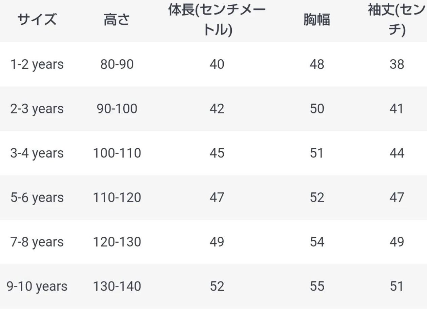Screen dimensions: 427x318
Task: Click chest width 54 for 7-8 years
Action: point(317,242)
